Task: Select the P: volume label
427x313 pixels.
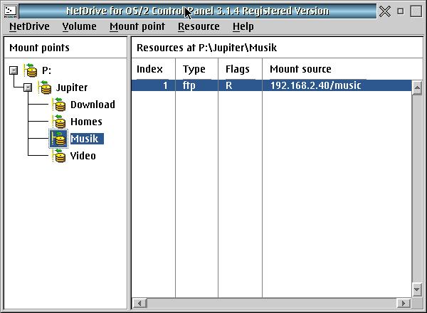Action: point(46,70)
